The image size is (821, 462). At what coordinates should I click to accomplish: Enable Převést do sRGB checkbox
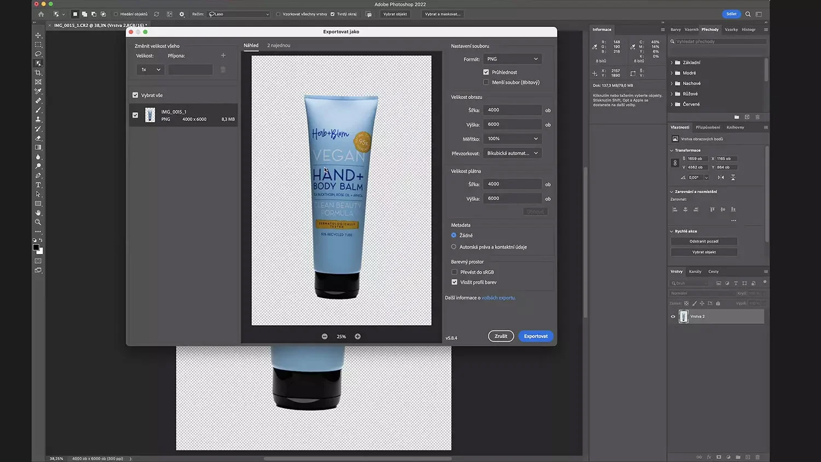454,272
